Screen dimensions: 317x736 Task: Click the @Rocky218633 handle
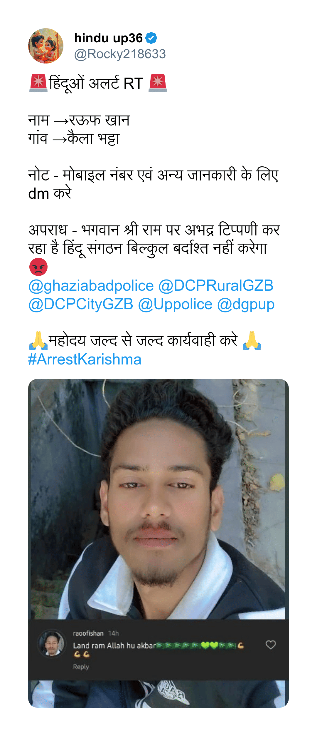[x=120, y=54]
